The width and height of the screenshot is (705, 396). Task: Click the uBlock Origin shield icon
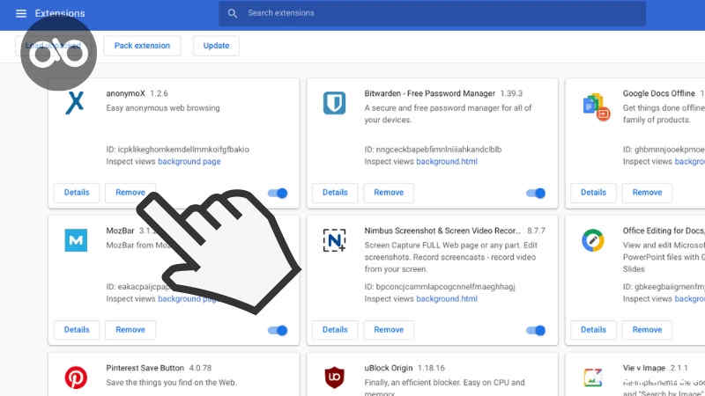coord(334,378)
